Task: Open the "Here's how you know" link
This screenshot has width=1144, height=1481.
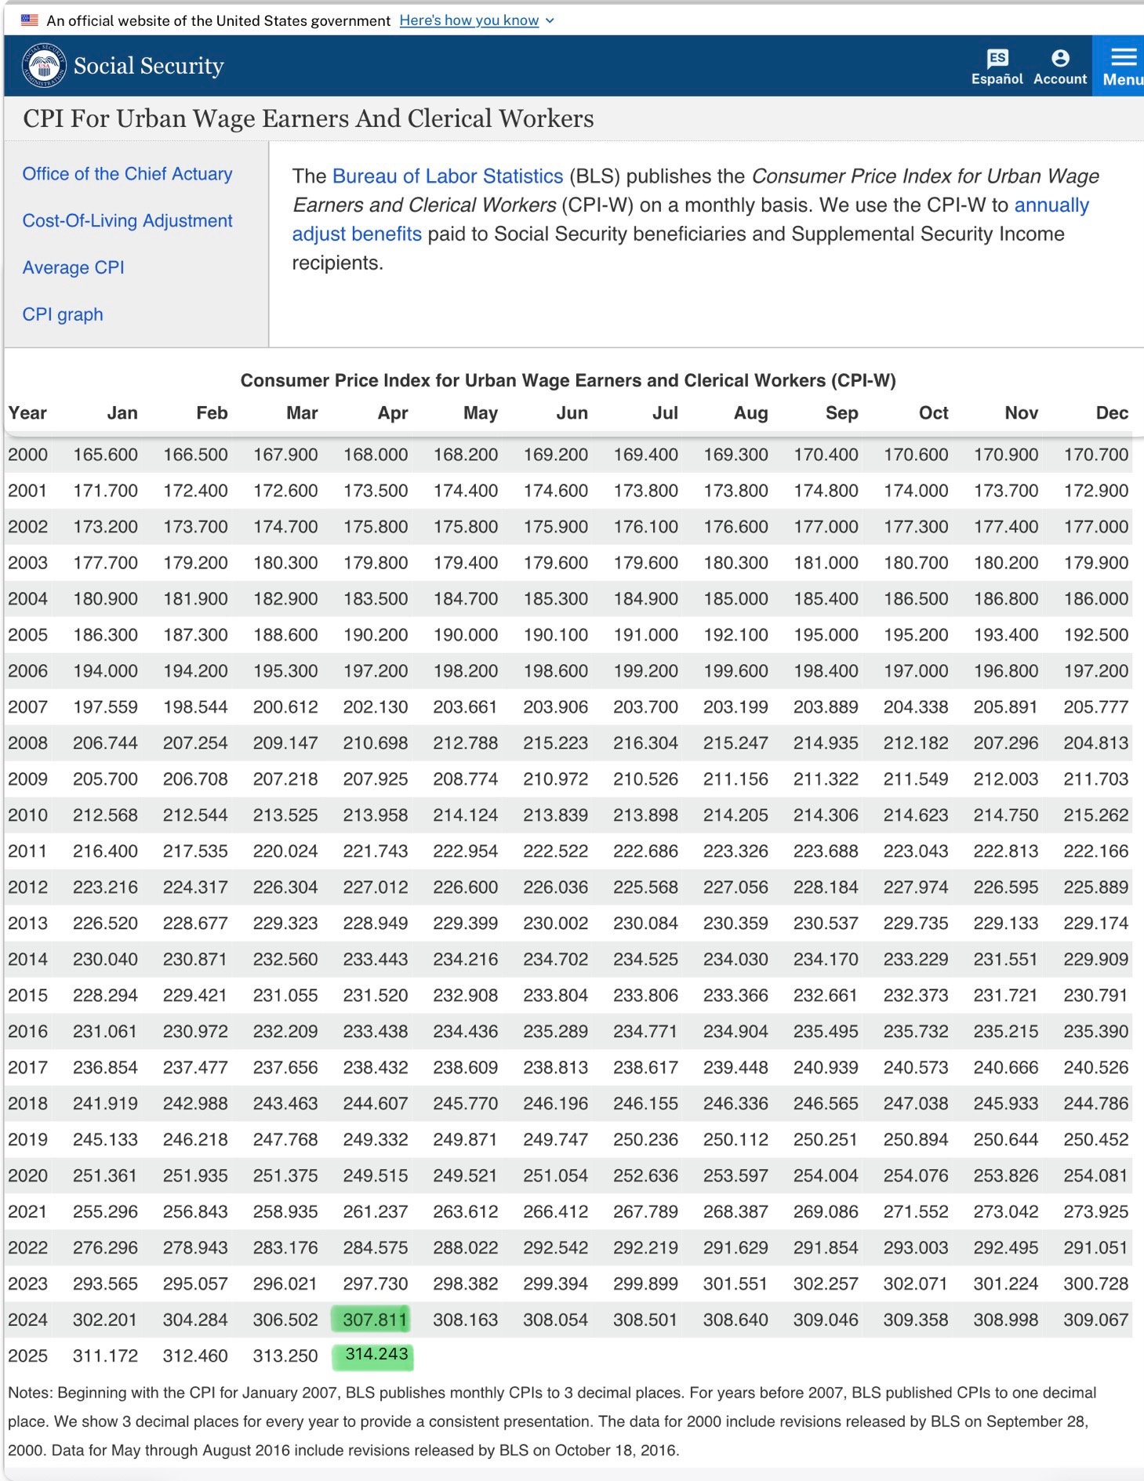Action: pos(469,20)
